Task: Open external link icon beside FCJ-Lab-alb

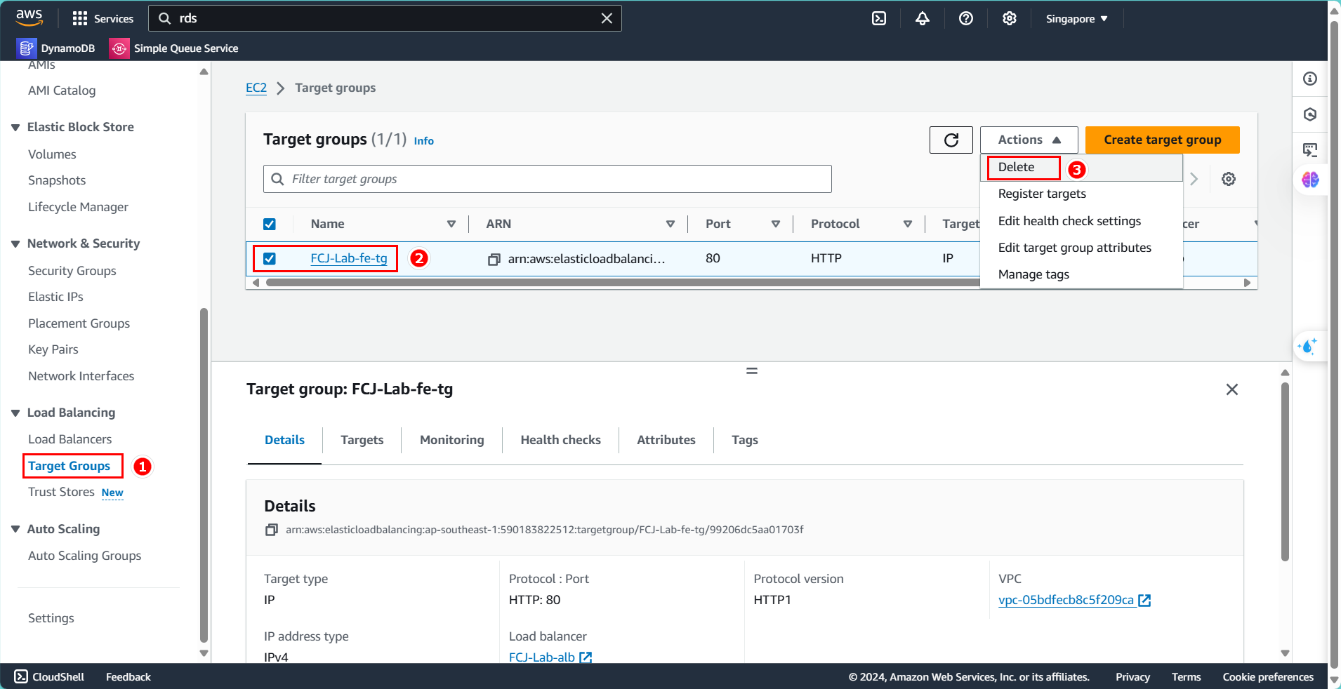Action: tap(586, 657)
